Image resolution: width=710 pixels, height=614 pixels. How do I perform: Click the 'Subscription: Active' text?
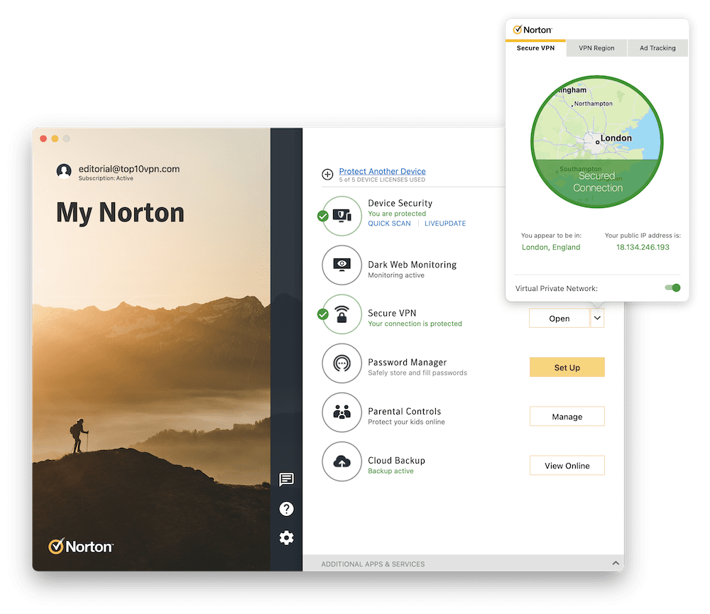(106, 178)
